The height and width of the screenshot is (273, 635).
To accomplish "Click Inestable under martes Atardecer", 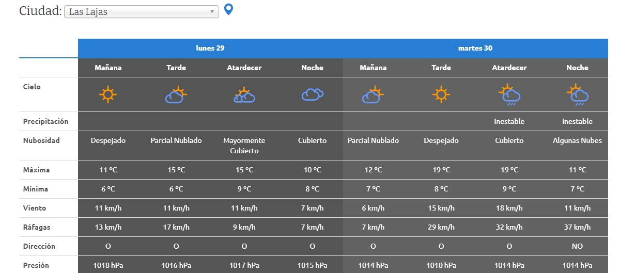I will (509, 121).
